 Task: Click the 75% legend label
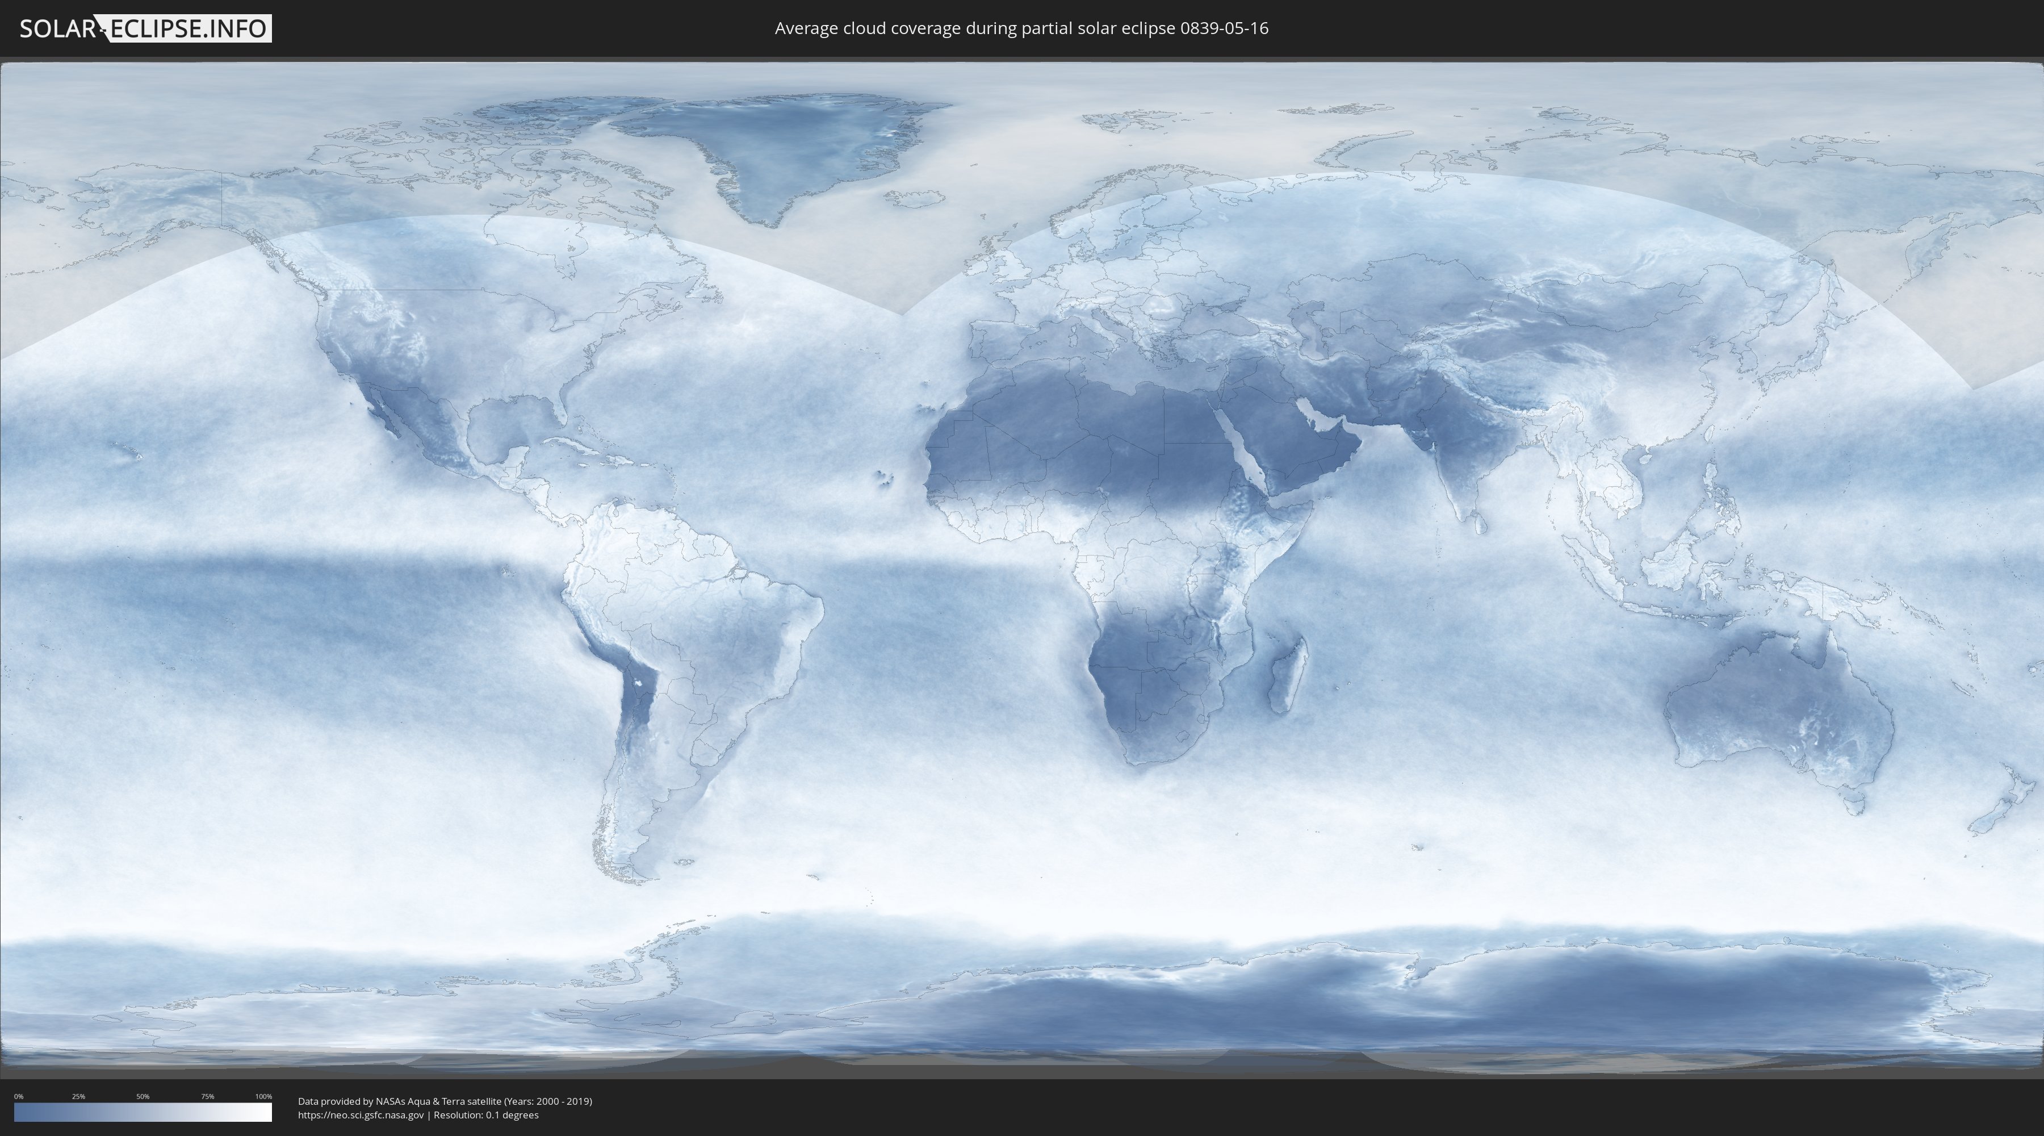(207, 1096)
